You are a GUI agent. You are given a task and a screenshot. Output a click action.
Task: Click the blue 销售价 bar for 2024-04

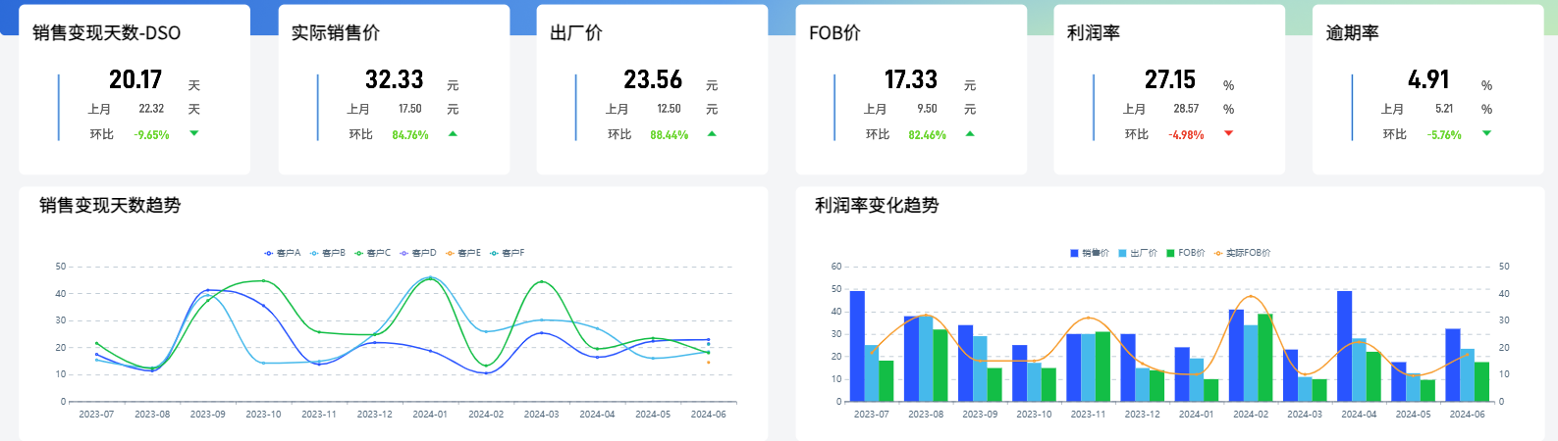(x=1345, y=346)
